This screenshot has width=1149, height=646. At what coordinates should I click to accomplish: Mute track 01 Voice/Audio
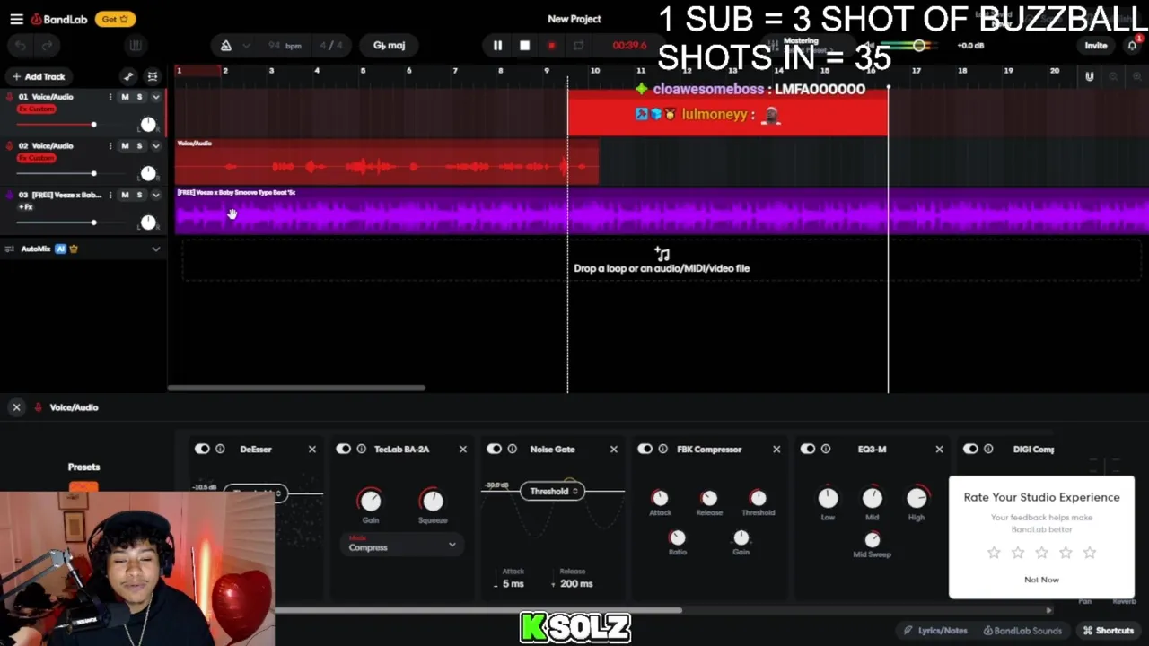125,97
